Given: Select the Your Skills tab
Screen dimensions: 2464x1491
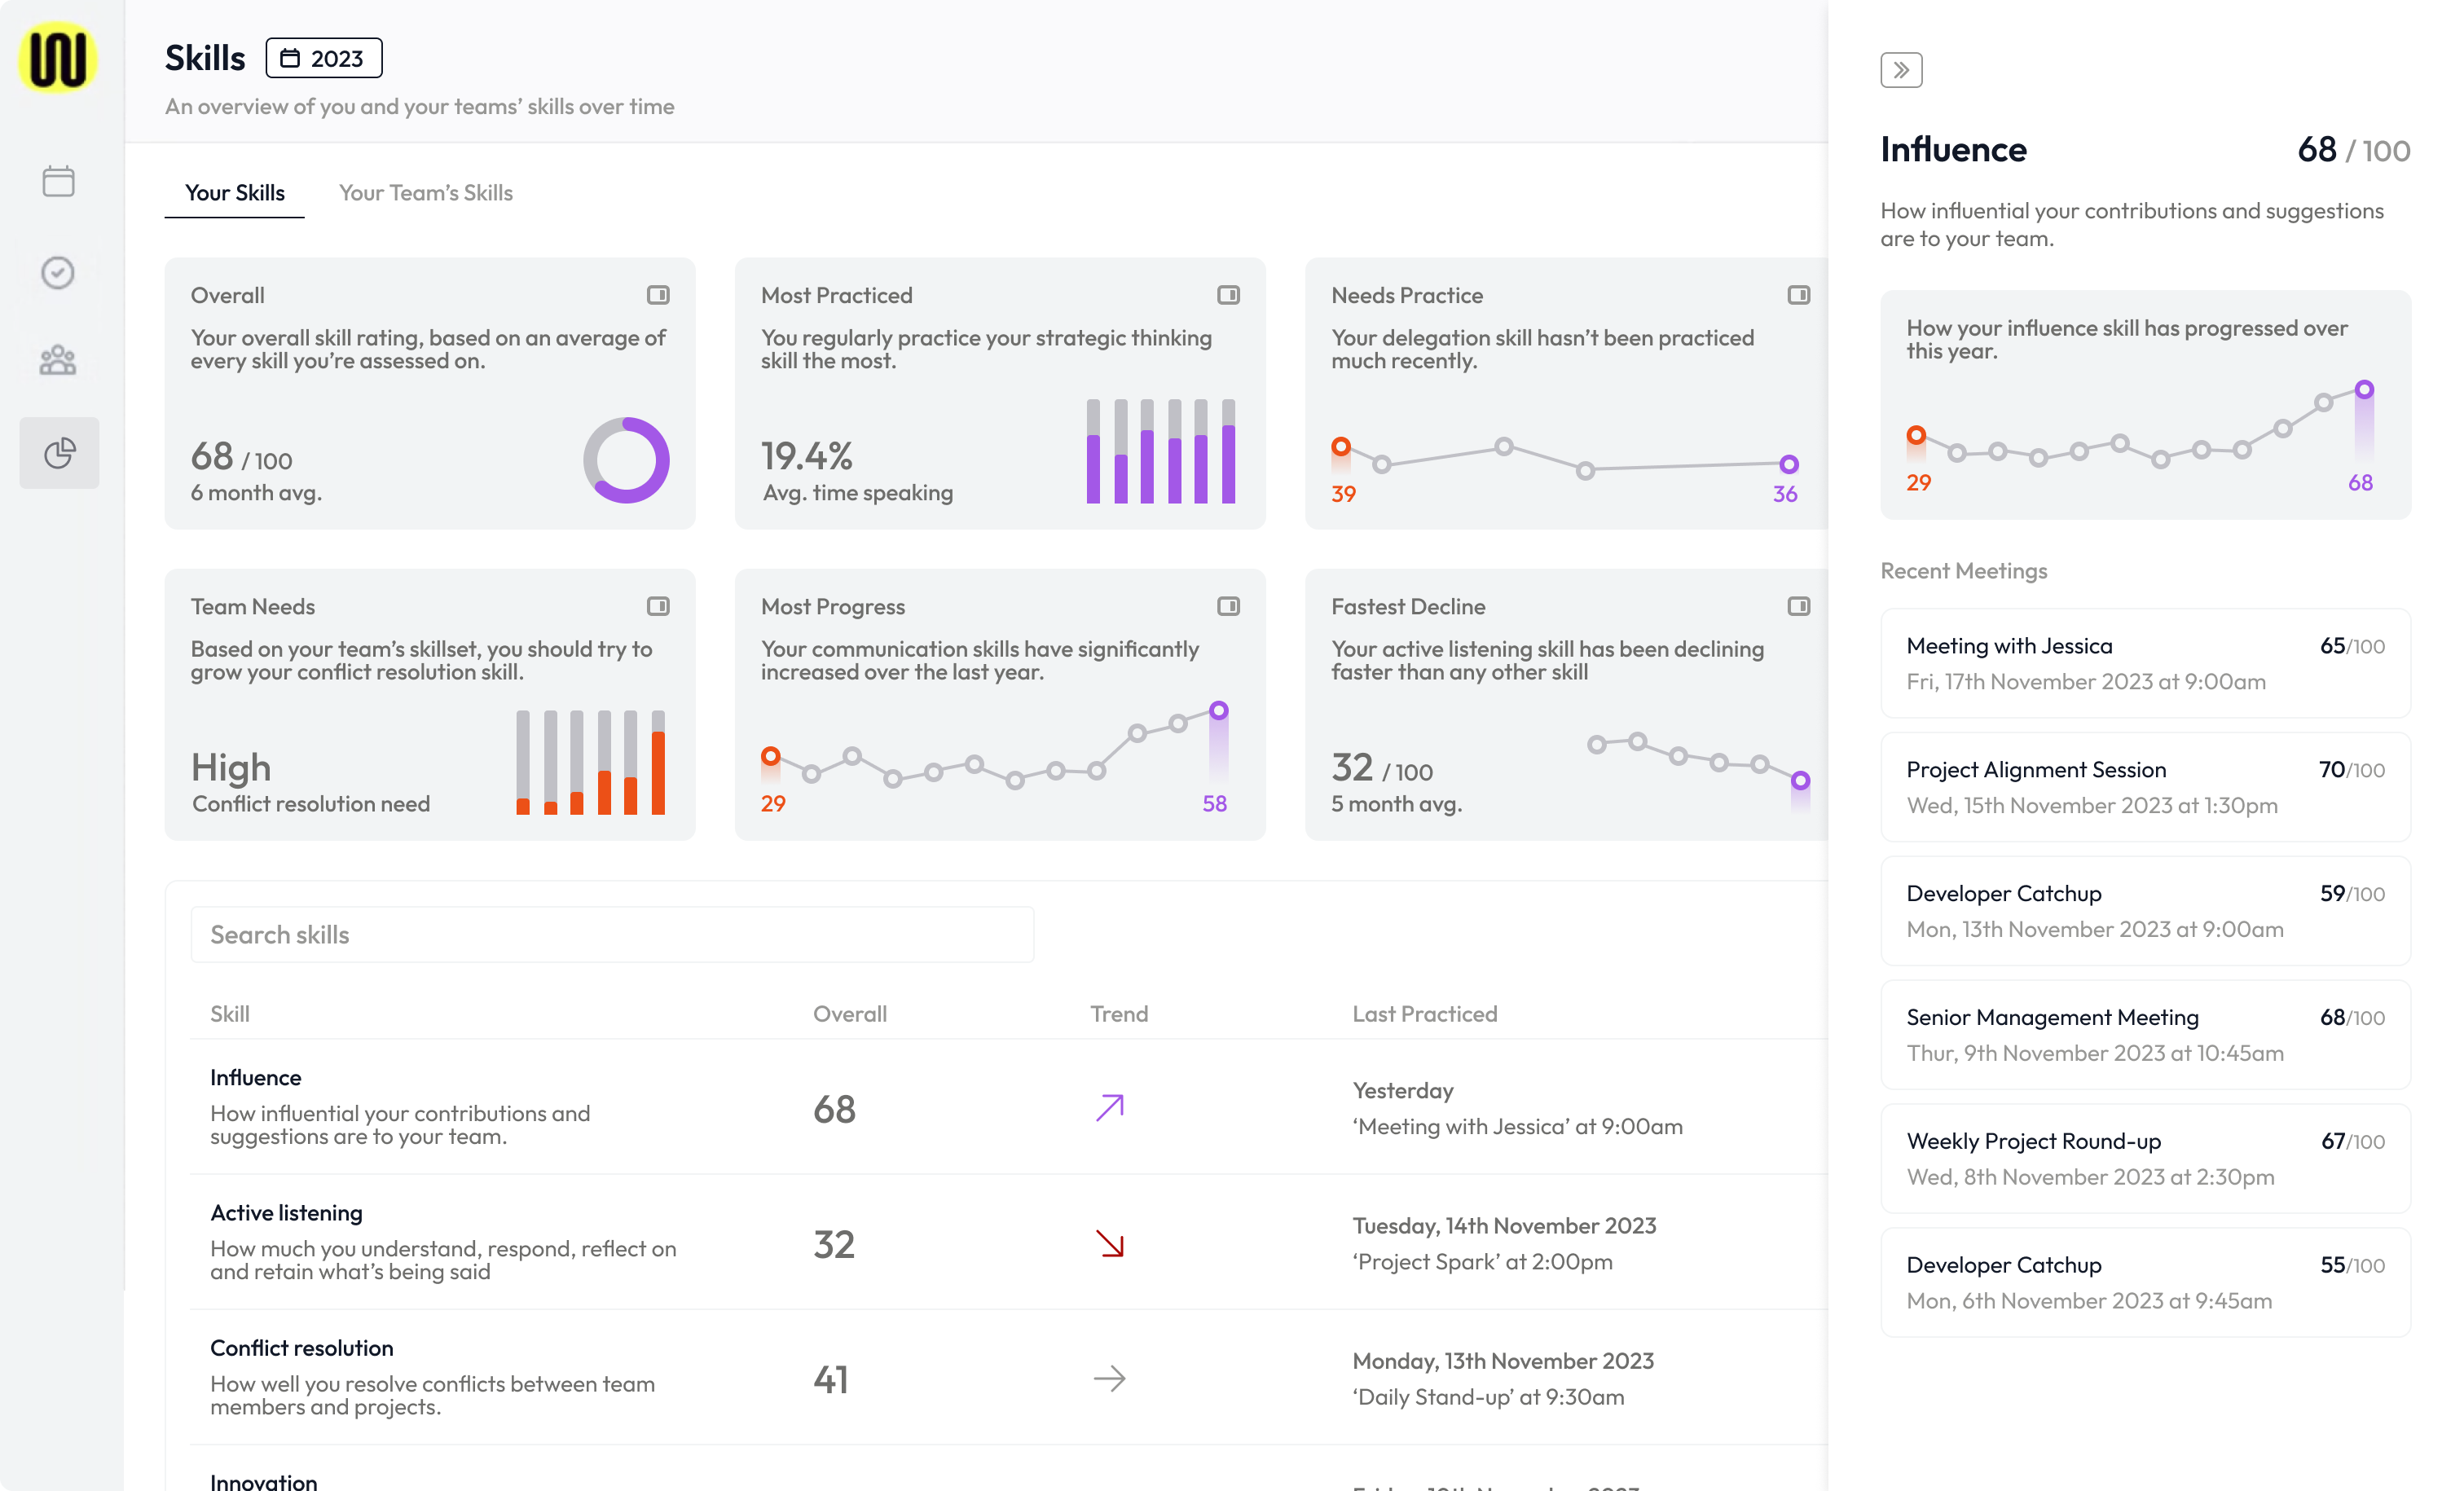Looking at the screenshot, I should [234, 193].
